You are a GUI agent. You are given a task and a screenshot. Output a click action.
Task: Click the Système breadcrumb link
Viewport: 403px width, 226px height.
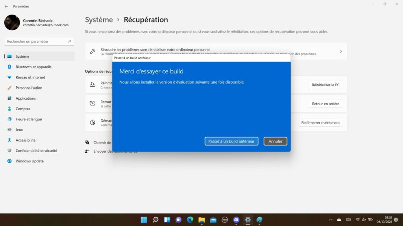[x=99, y=20]
